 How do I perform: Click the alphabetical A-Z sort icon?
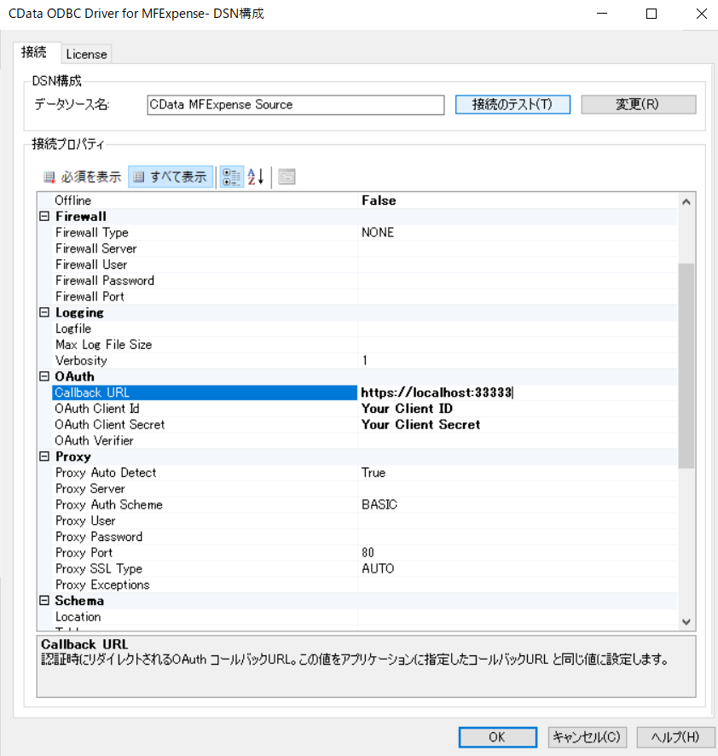tap(253, 177)
